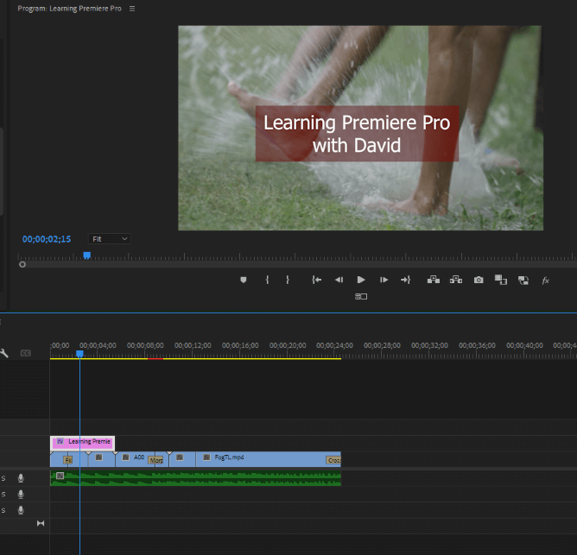Add a marker in Program Monitor
Screen dimensions: 577x555
click(x=244, y=280)
